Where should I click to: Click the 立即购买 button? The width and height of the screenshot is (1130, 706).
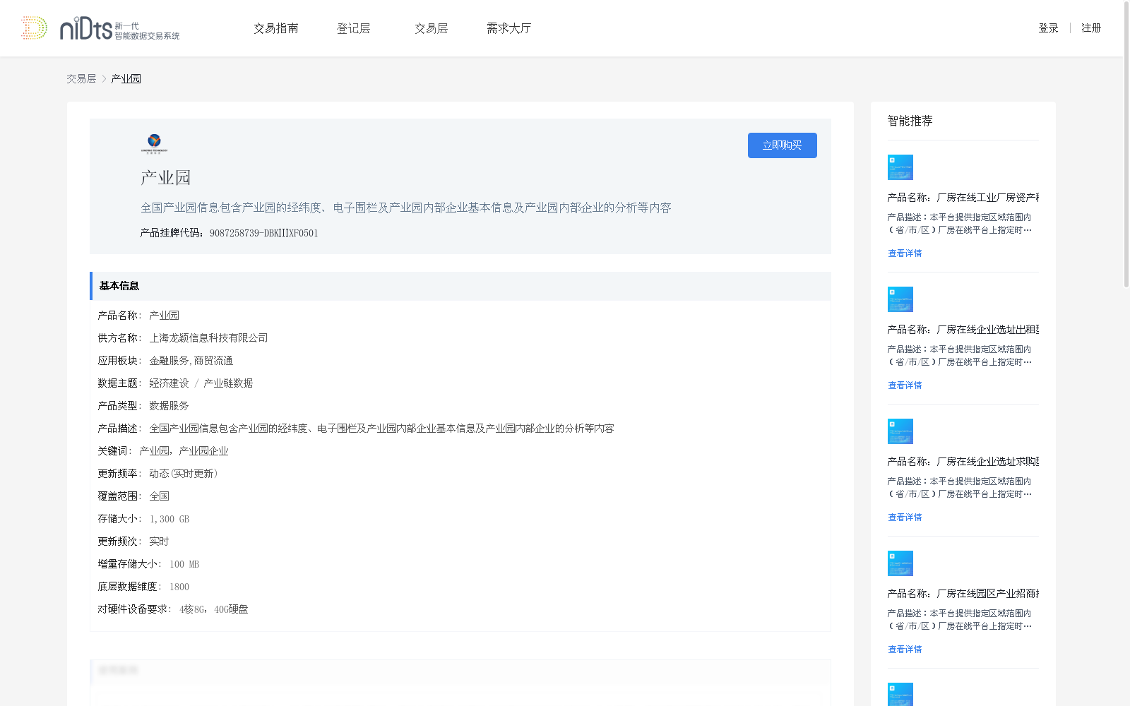(x=783, y=145)
